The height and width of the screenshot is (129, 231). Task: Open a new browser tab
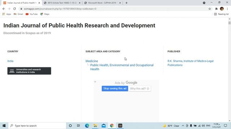click(126, 3)
